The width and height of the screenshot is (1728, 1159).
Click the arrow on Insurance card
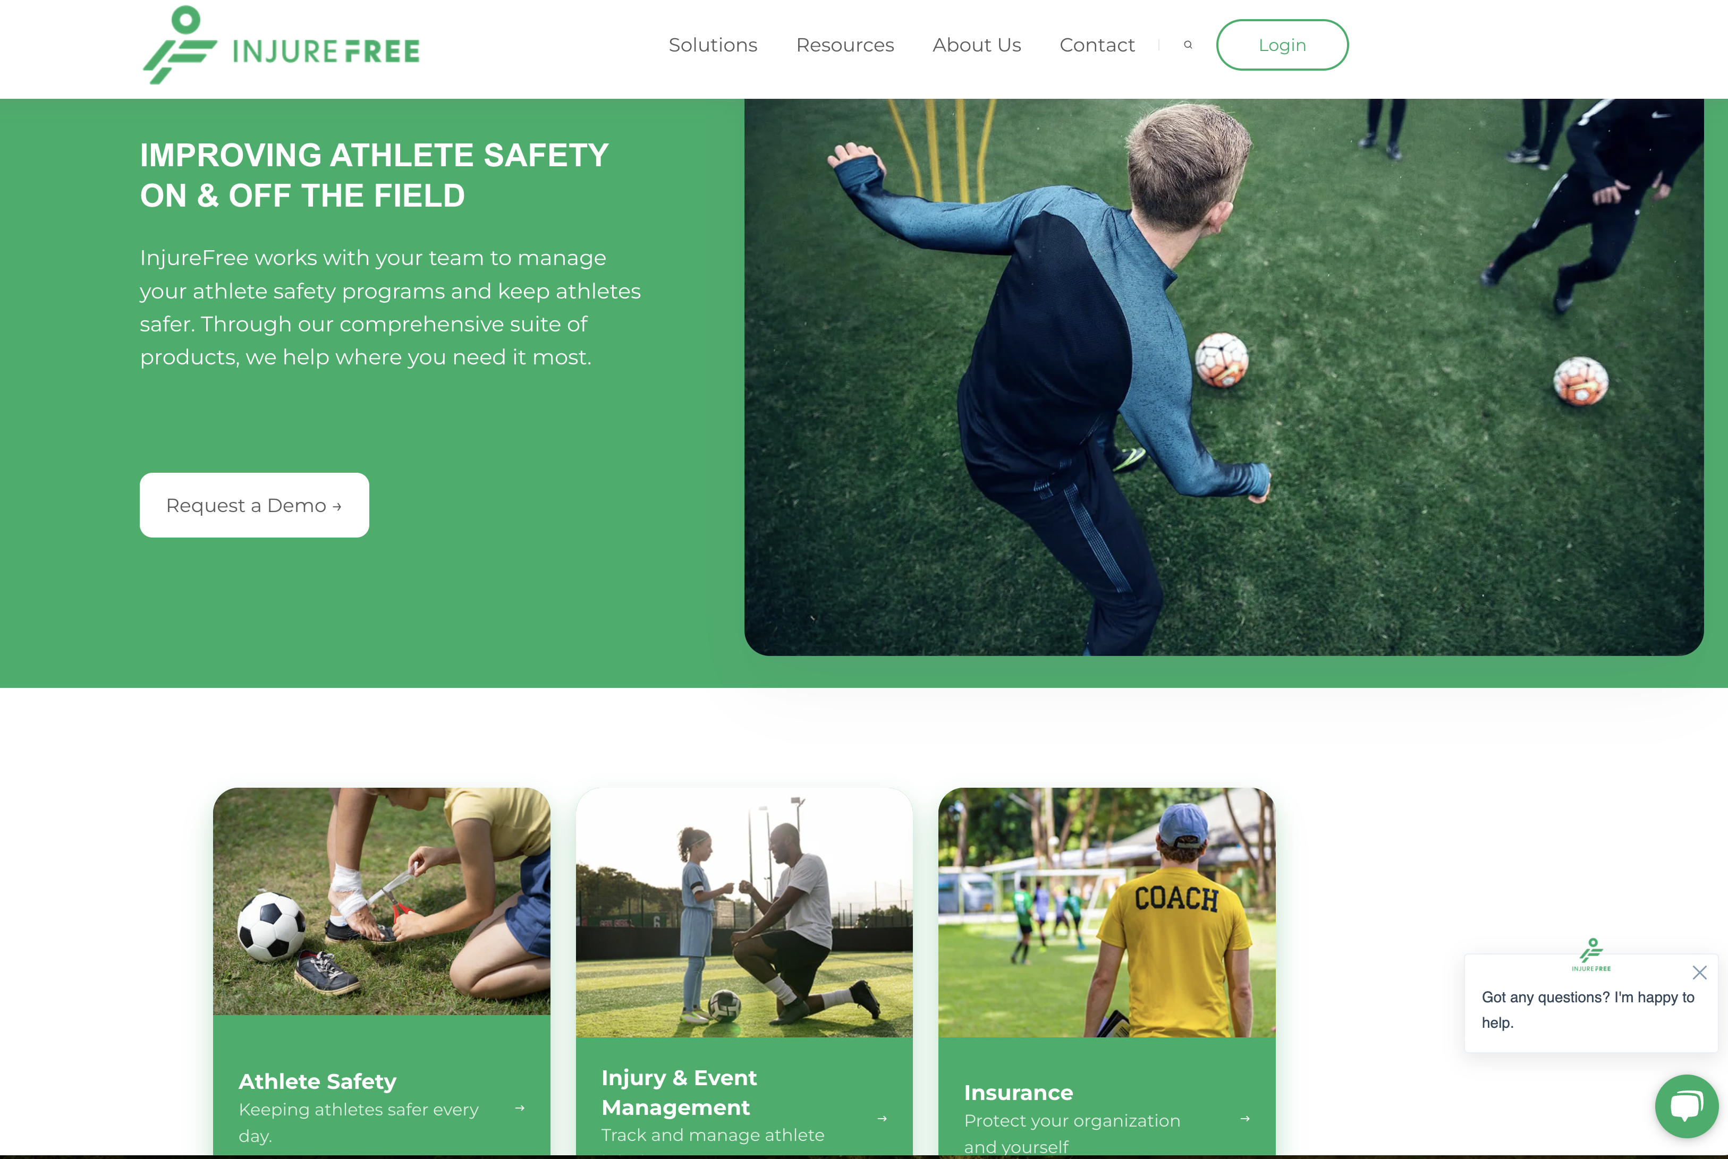tap(1245, 1118)
